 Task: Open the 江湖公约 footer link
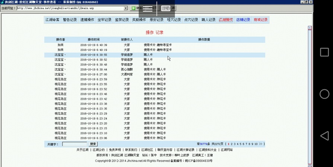tap(99, 150)
